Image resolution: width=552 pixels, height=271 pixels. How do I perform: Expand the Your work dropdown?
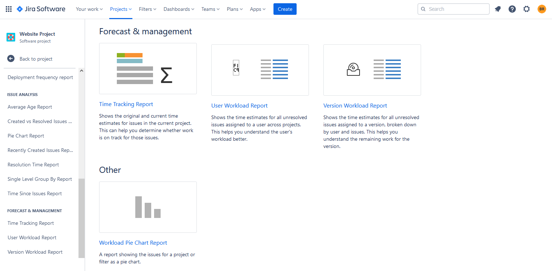(x=89, y=9)
